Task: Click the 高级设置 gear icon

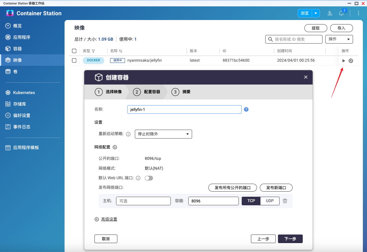Action: [97, 219]
